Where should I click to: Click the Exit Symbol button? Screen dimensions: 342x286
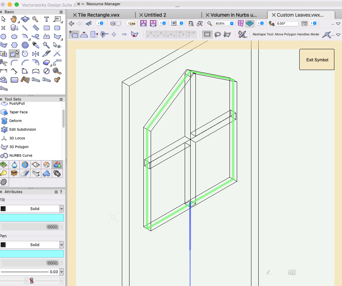pyautogui.click(x=316, y=59)
